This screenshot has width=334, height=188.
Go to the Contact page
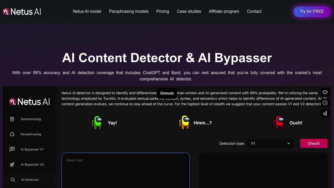point(254,11)
